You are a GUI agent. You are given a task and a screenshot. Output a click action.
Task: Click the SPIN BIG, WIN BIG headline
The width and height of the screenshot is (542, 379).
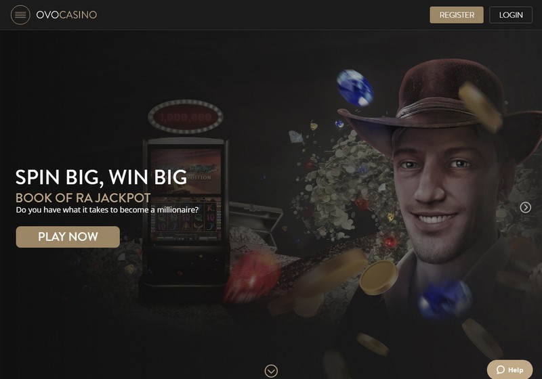point(101,177)
